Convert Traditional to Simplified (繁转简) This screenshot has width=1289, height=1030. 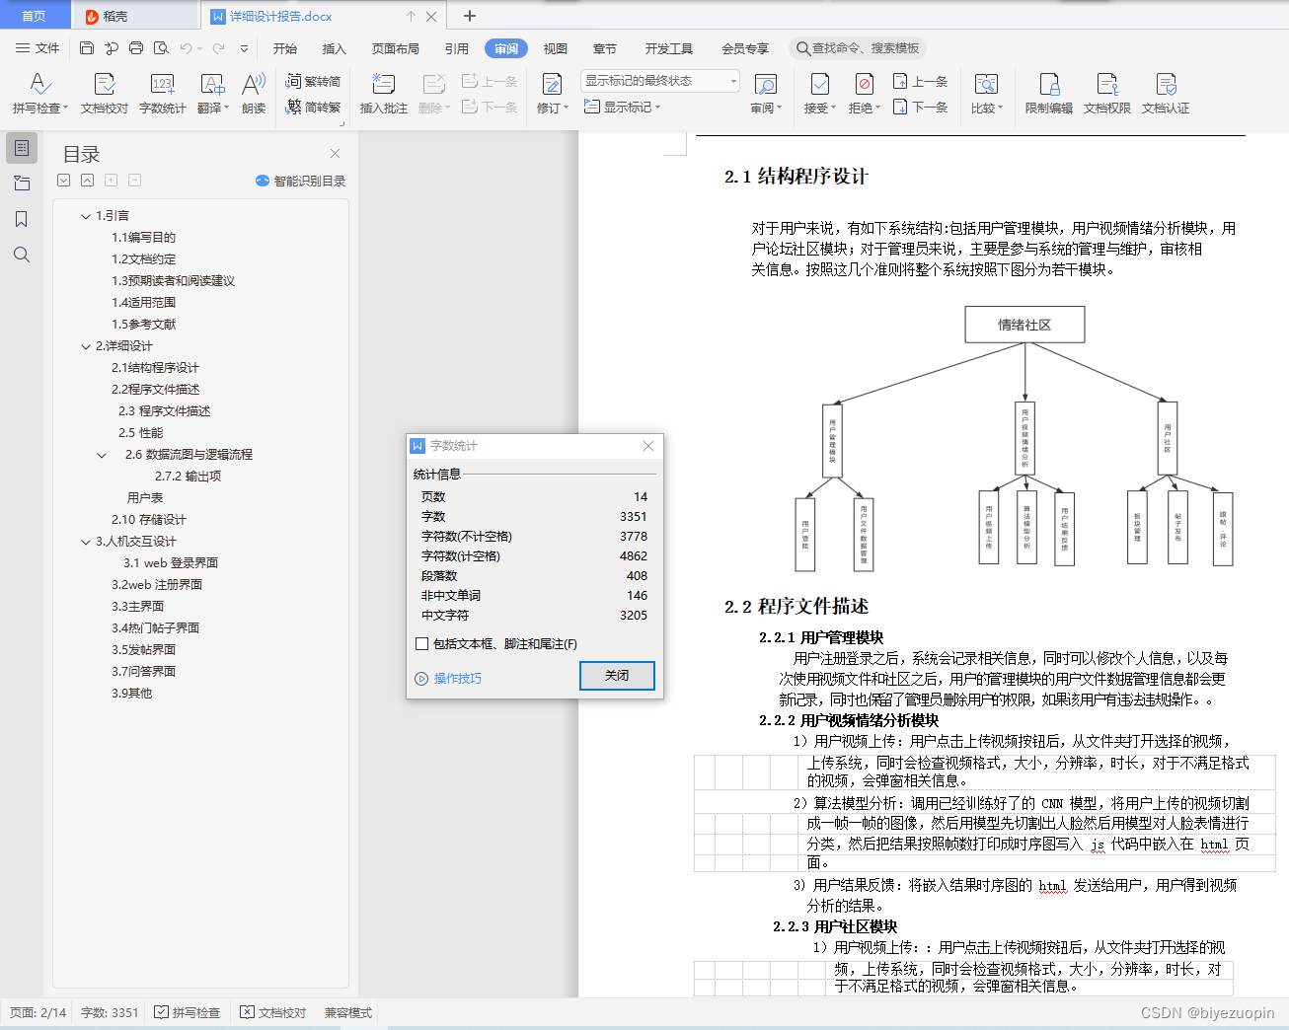(x=313, y=81)
